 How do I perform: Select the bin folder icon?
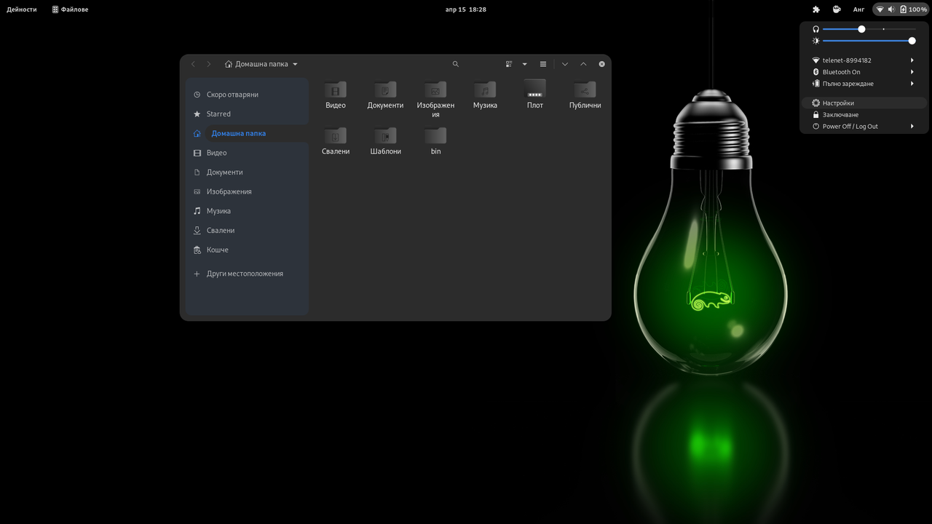[x=435, y=135]
